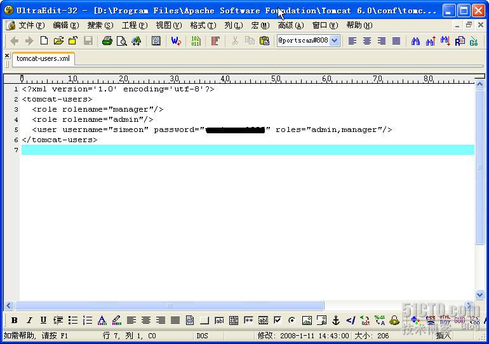
Task: Expand the @portscan#808 find dropdown arrow
Action: pyautogui.click(x=334, y=41)
